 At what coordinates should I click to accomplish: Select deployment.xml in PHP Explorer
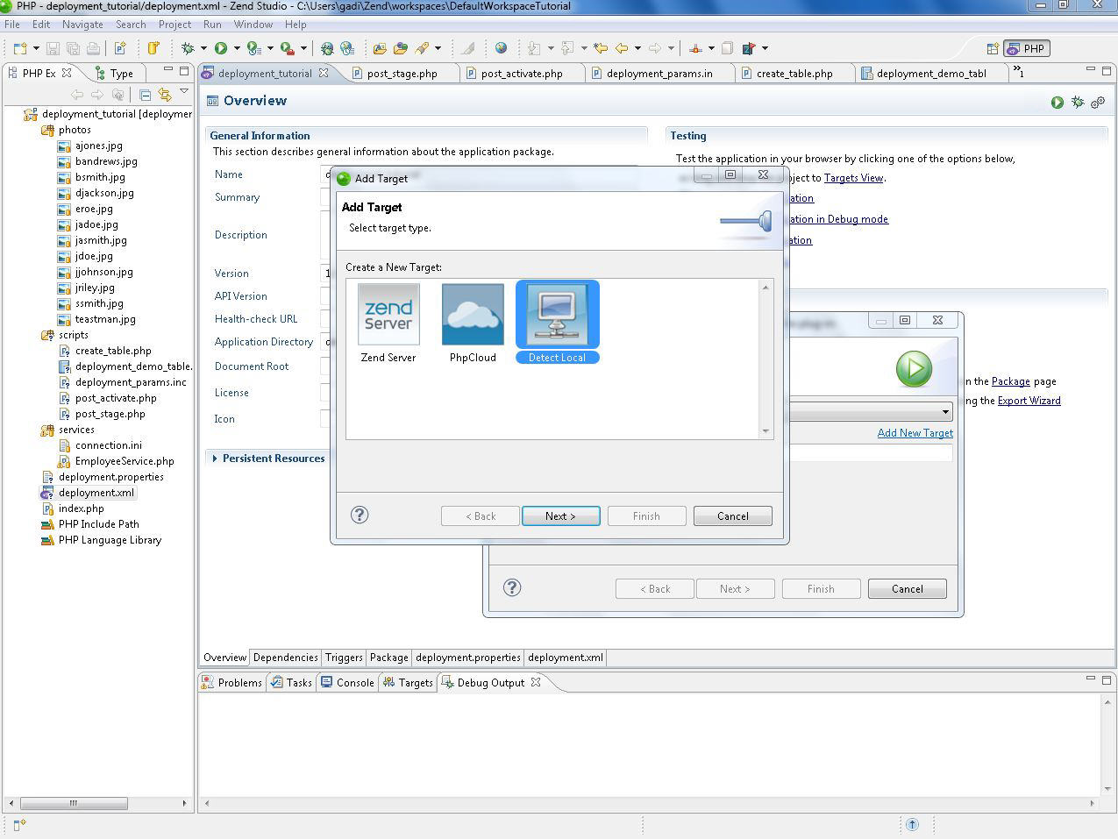(x=96, y=493)
